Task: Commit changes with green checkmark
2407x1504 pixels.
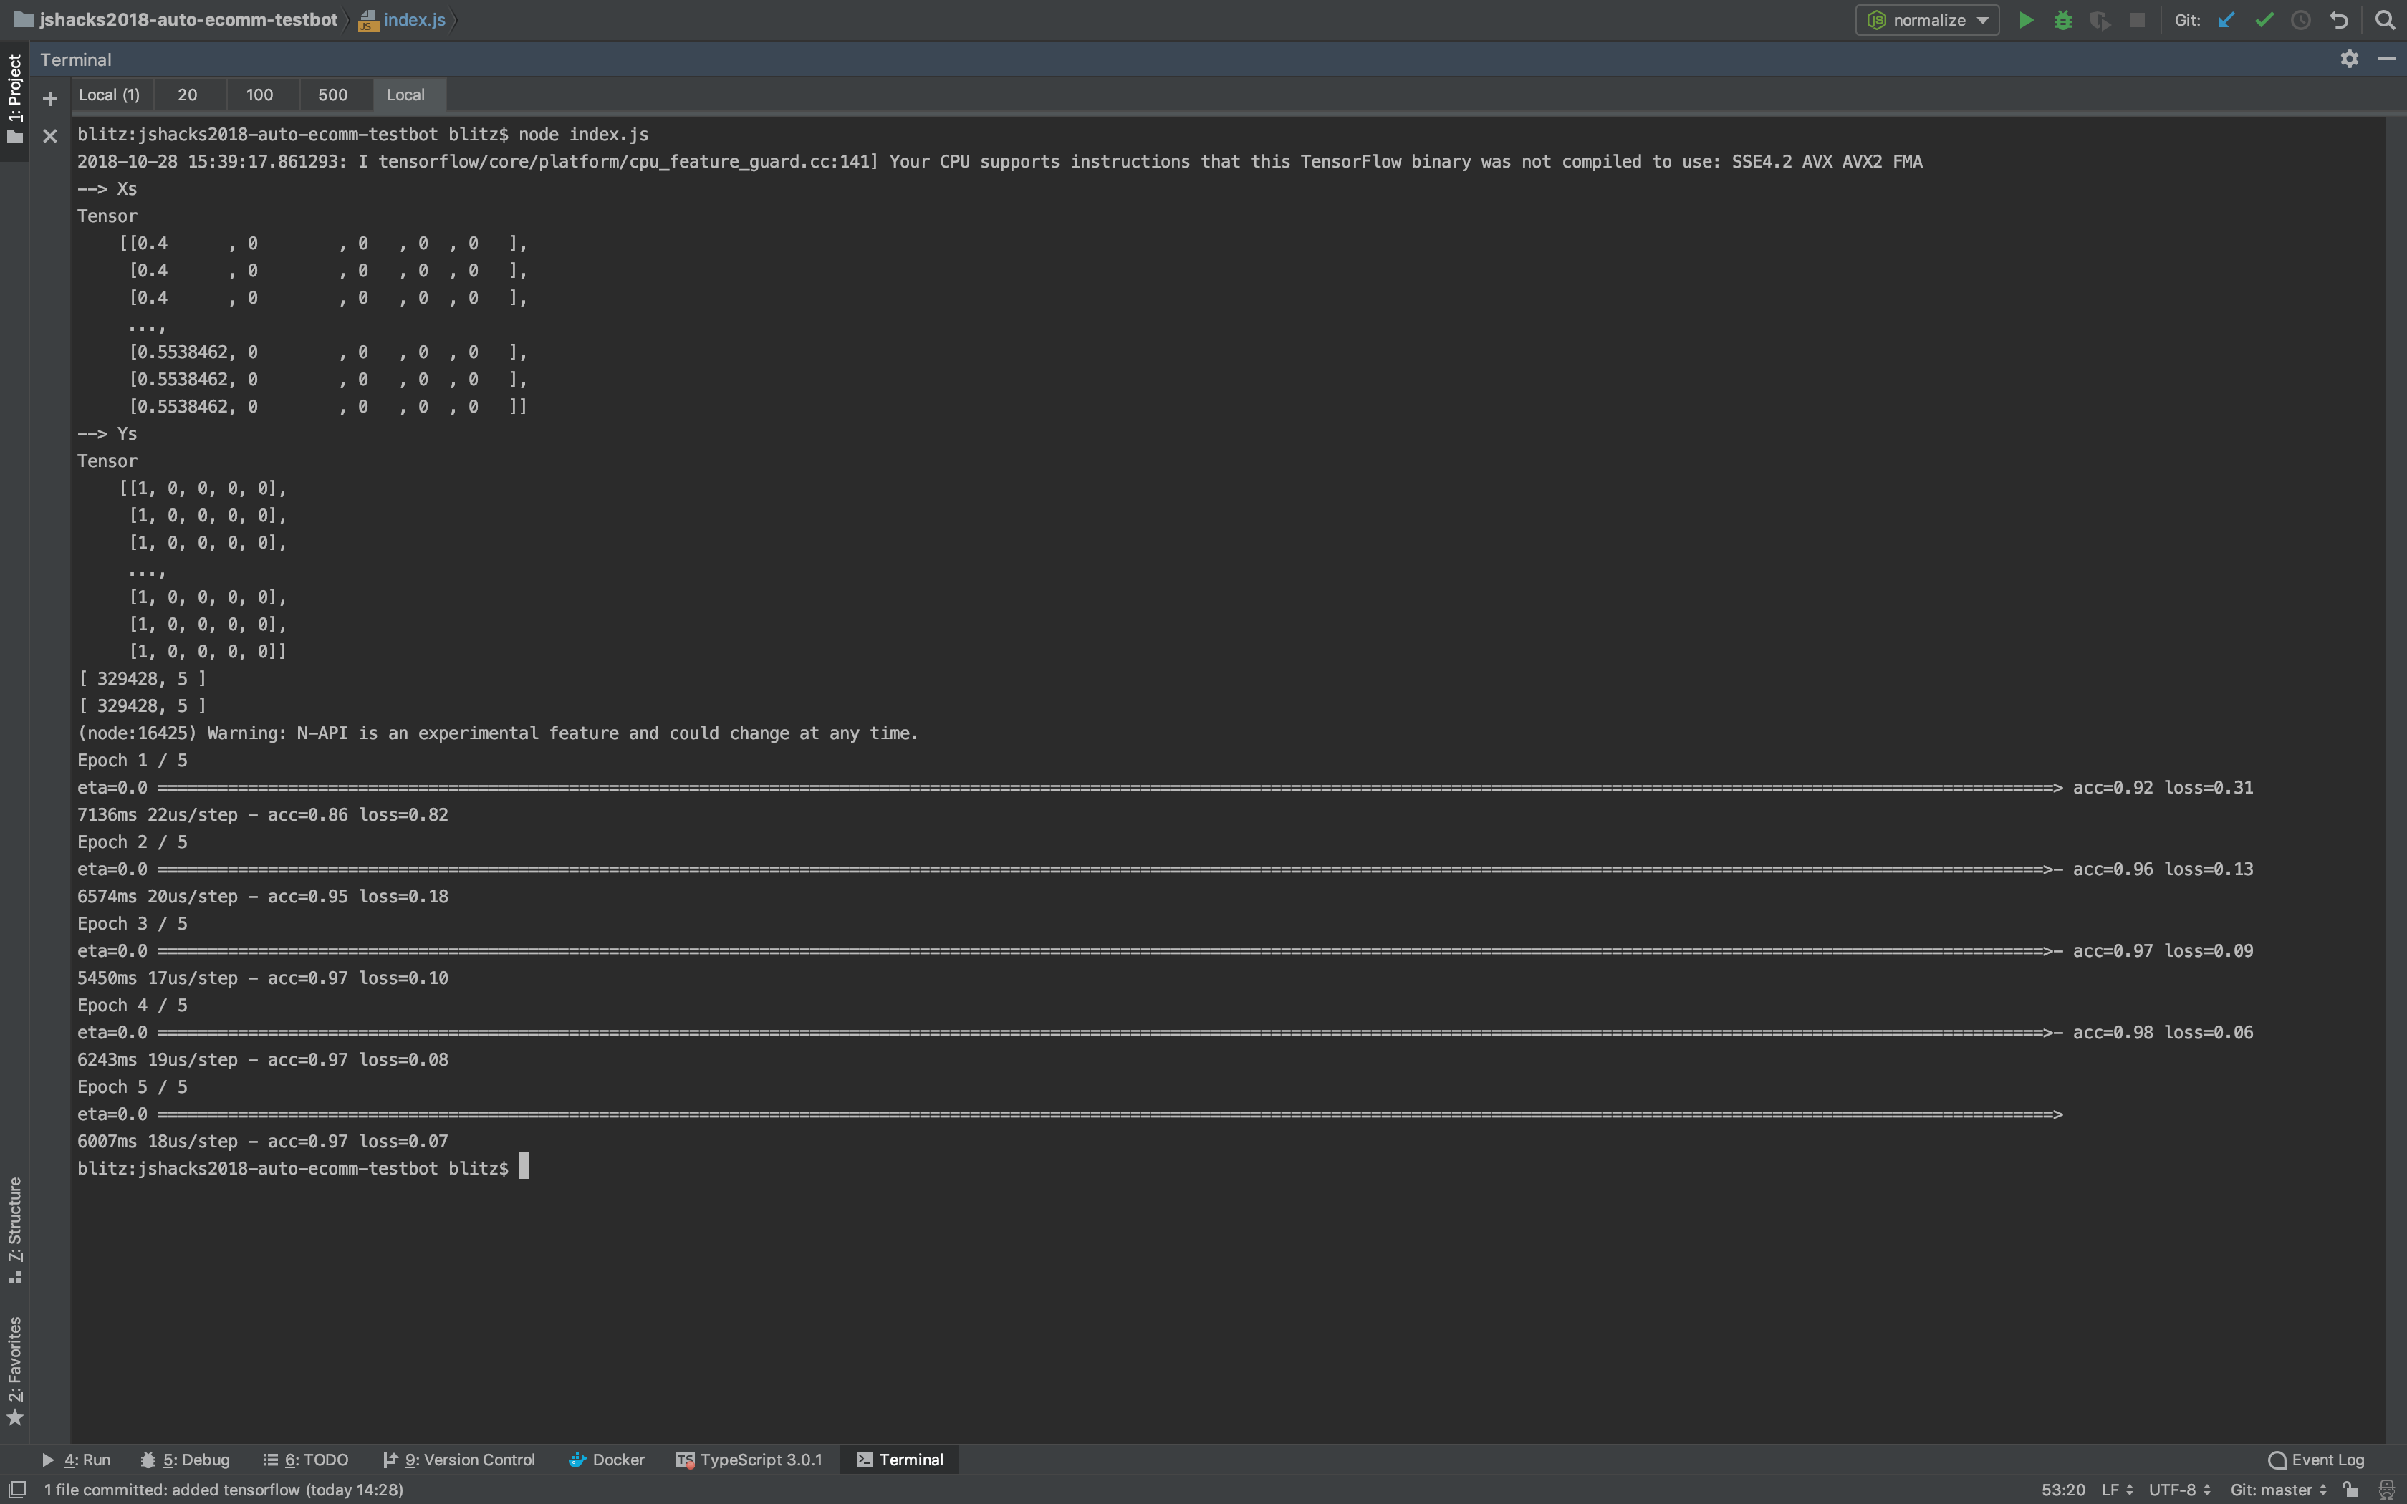Action: [2264, 20]
